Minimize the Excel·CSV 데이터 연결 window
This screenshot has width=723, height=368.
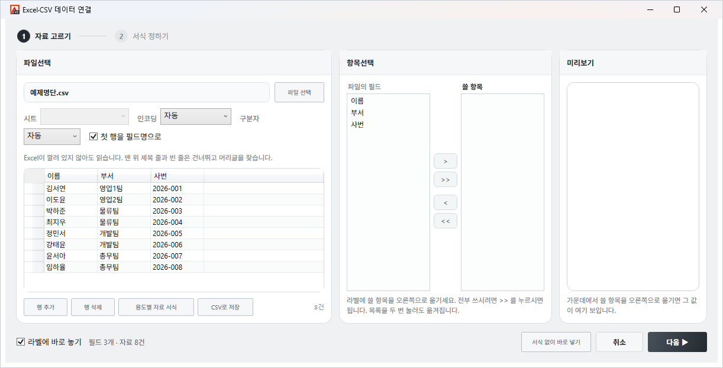650,9
